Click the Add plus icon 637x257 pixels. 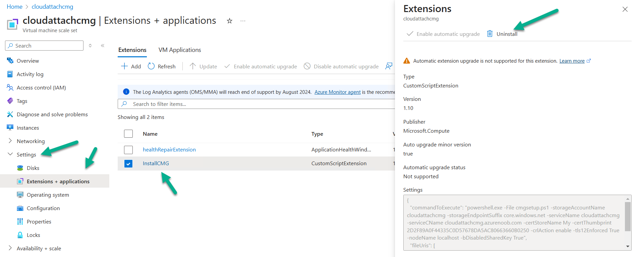click(124, 66)
